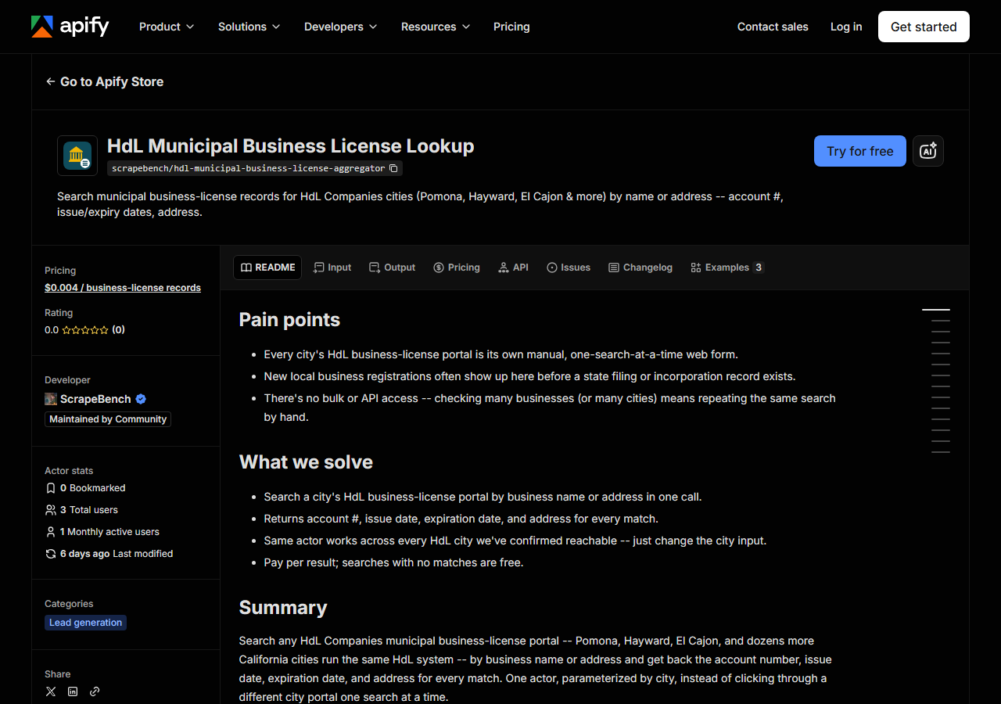This screenshot has width=1001, height=704.
Task: Click Log in
Action: 846,27
